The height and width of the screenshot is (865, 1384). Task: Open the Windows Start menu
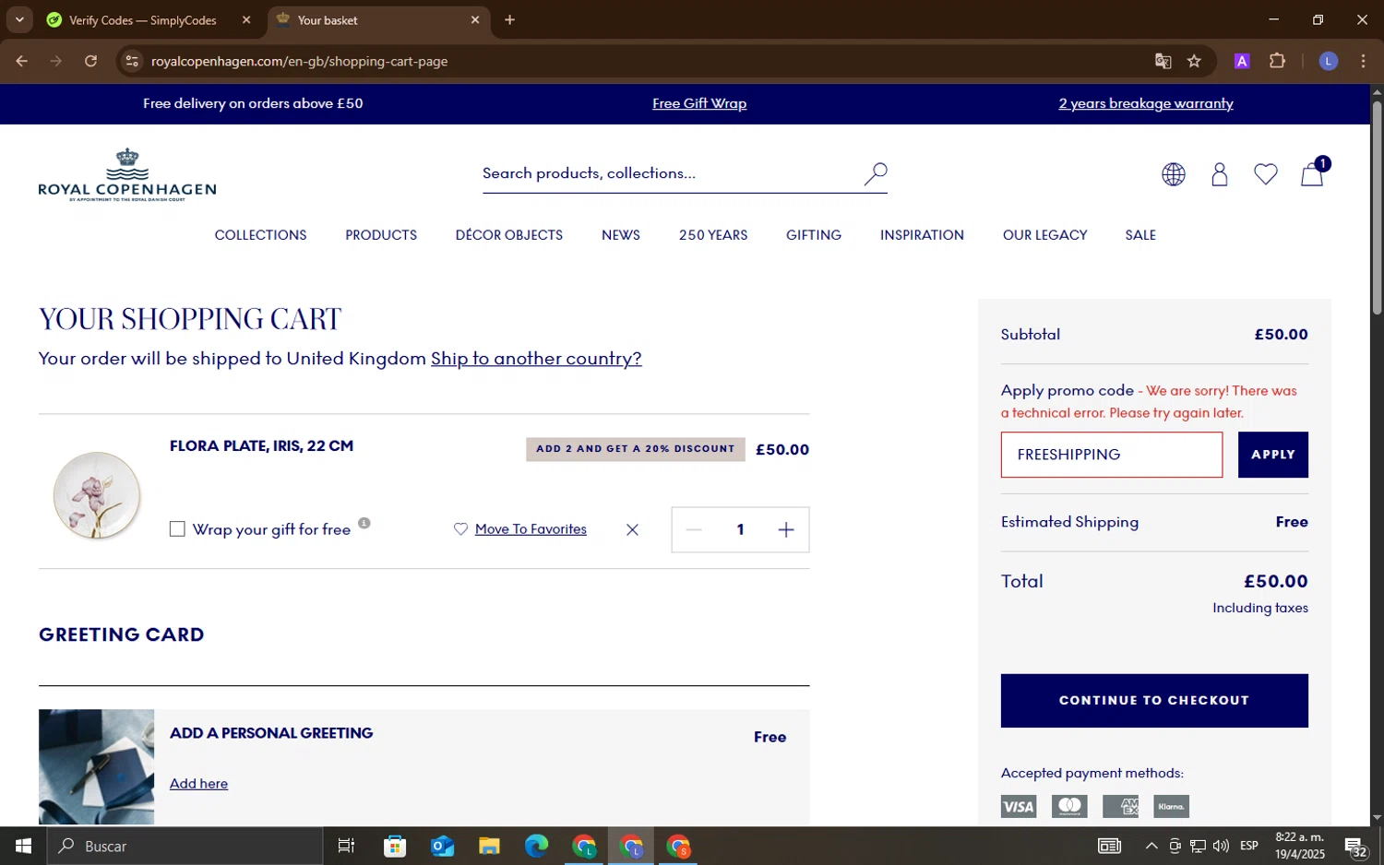23,846
